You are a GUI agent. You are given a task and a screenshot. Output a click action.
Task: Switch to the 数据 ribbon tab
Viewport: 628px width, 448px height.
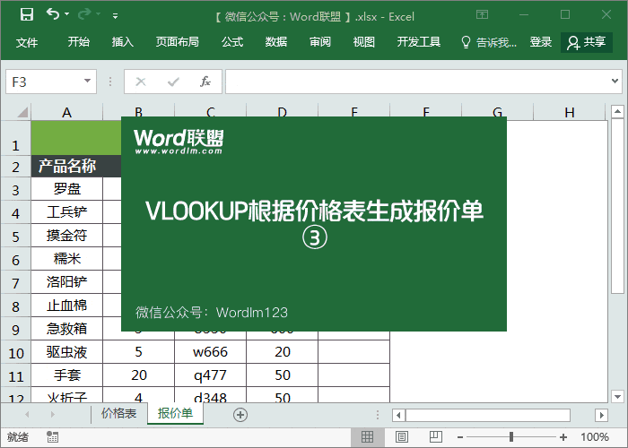276,41
